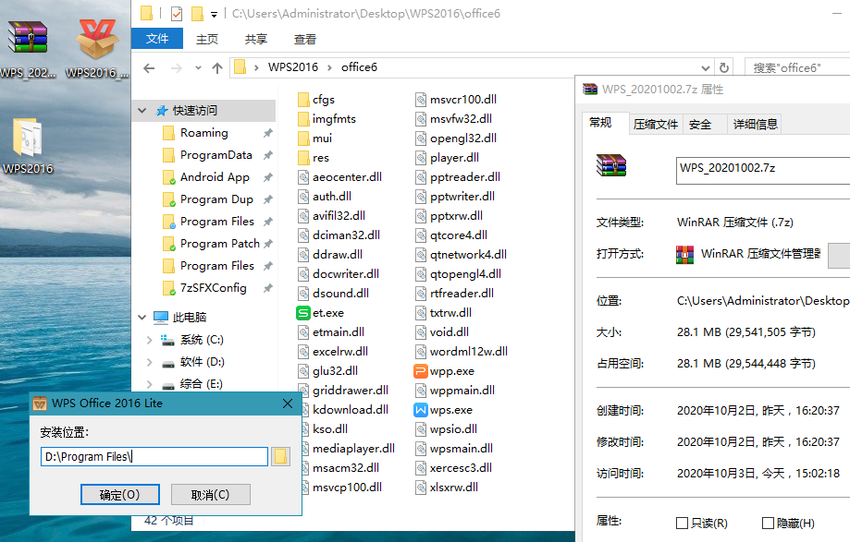This screenshot has height=542, width=850.
Task: Click new folder quick access toolbar icon
Action: coord(197,14)
